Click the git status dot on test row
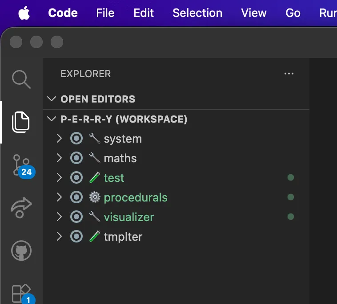337x304 pixels. click(x=291, y=177)
